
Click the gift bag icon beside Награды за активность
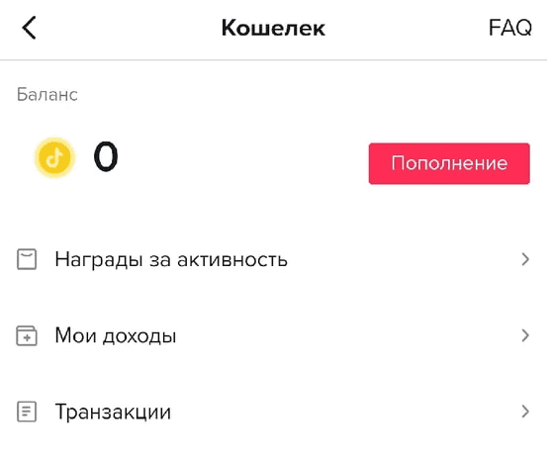(27, 259)
